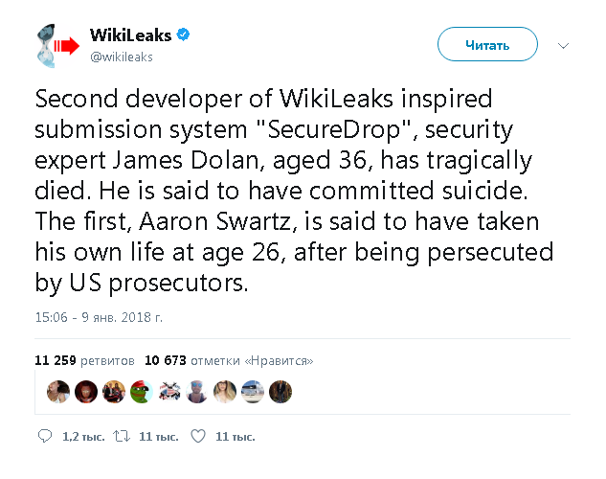The width and height of the screenshot is (606, 479).
Task: Open the Pepe frog avatar profile
Action: (x=142, y=392)
